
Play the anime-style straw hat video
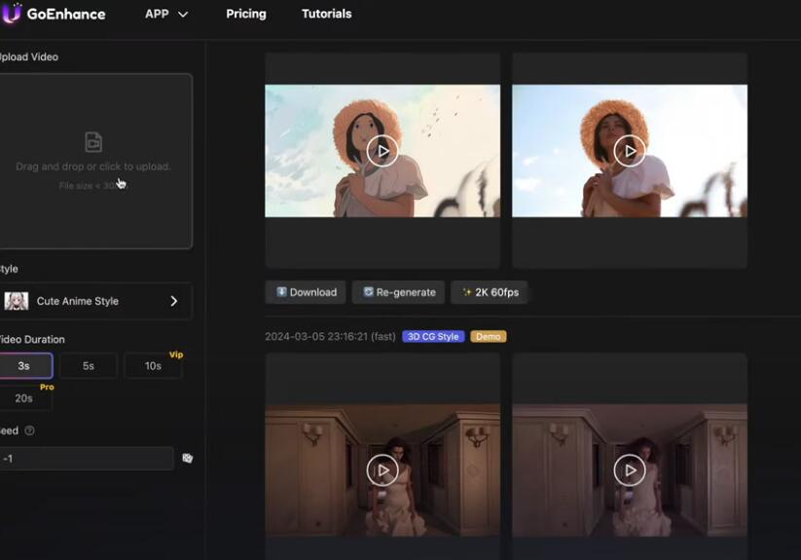(x=382, y=151)
